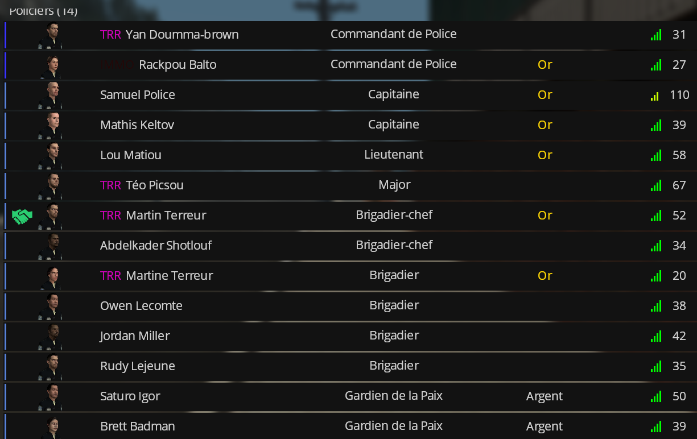
Task: Click the signal bars icon for Téo Picsou
Action: pyautogui.click(x=655, y=185)
